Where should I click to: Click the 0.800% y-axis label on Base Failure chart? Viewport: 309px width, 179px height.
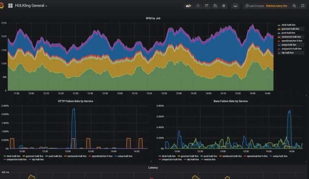tap(160, 106)
